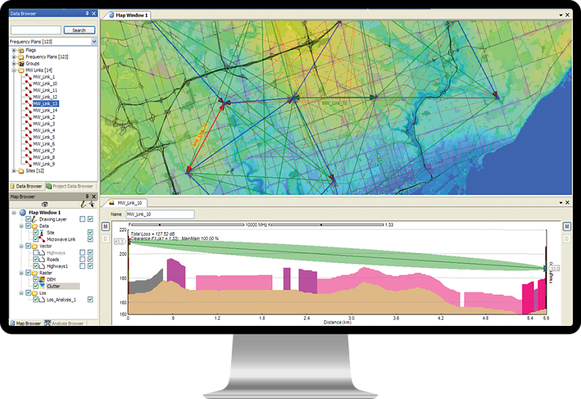
Task: Click the pencil edit icon in Map Browser header
Action: click(83, 205)
